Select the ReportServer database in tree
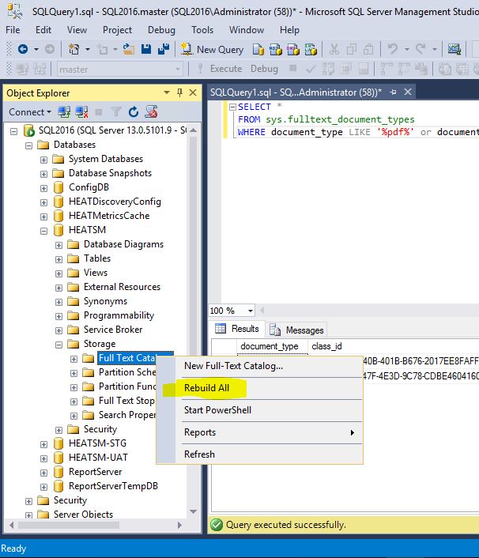This screenshot has height=558, width=479. coord(95,472)
